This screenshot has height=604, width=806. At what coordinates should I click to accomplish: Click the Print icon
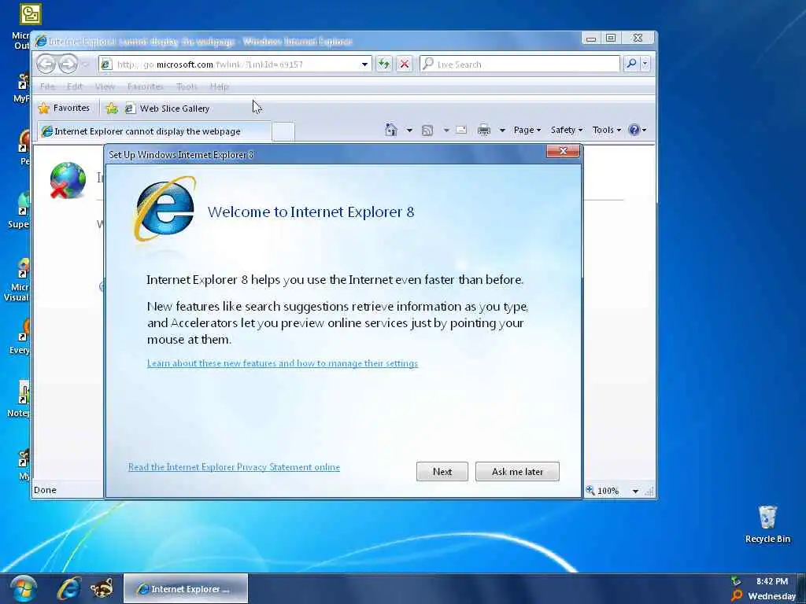coord(484,130)
